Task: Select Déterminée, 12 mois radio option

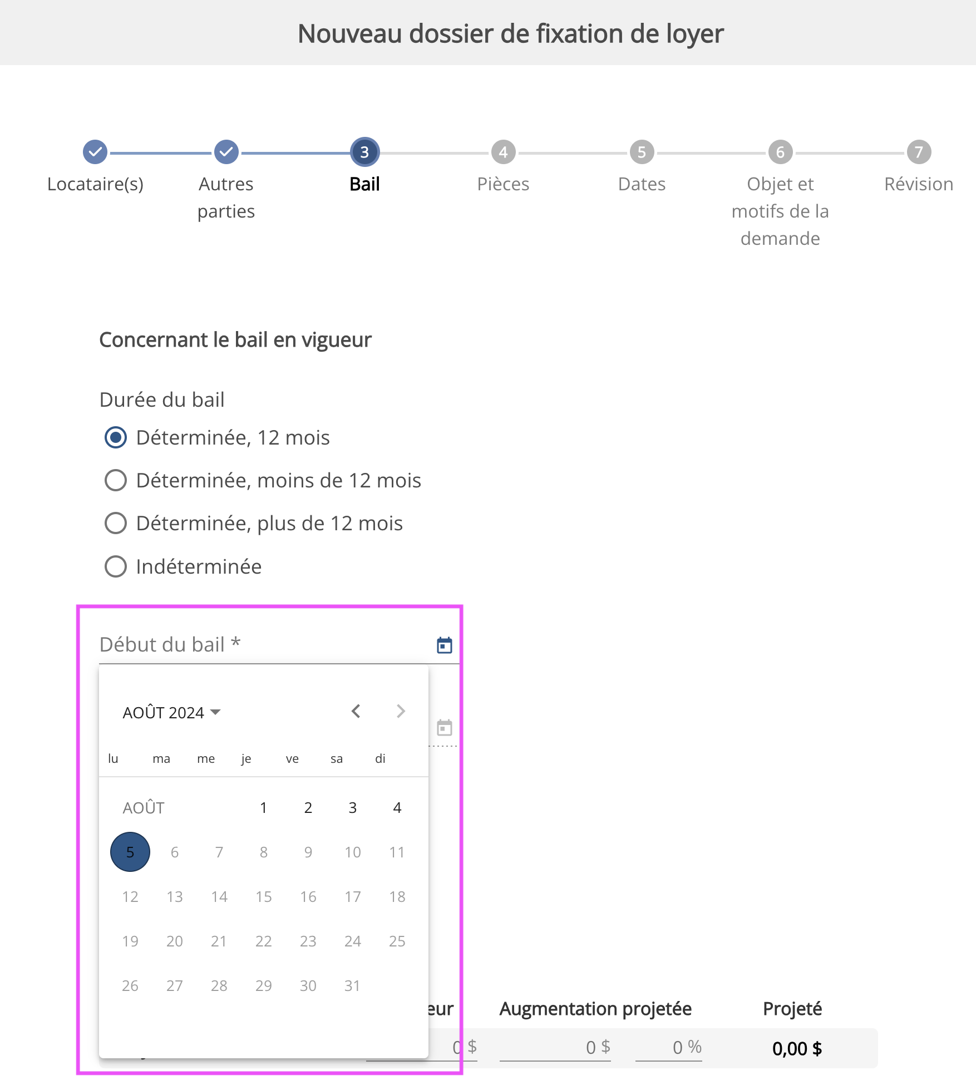Action: [x=116, y=437]
